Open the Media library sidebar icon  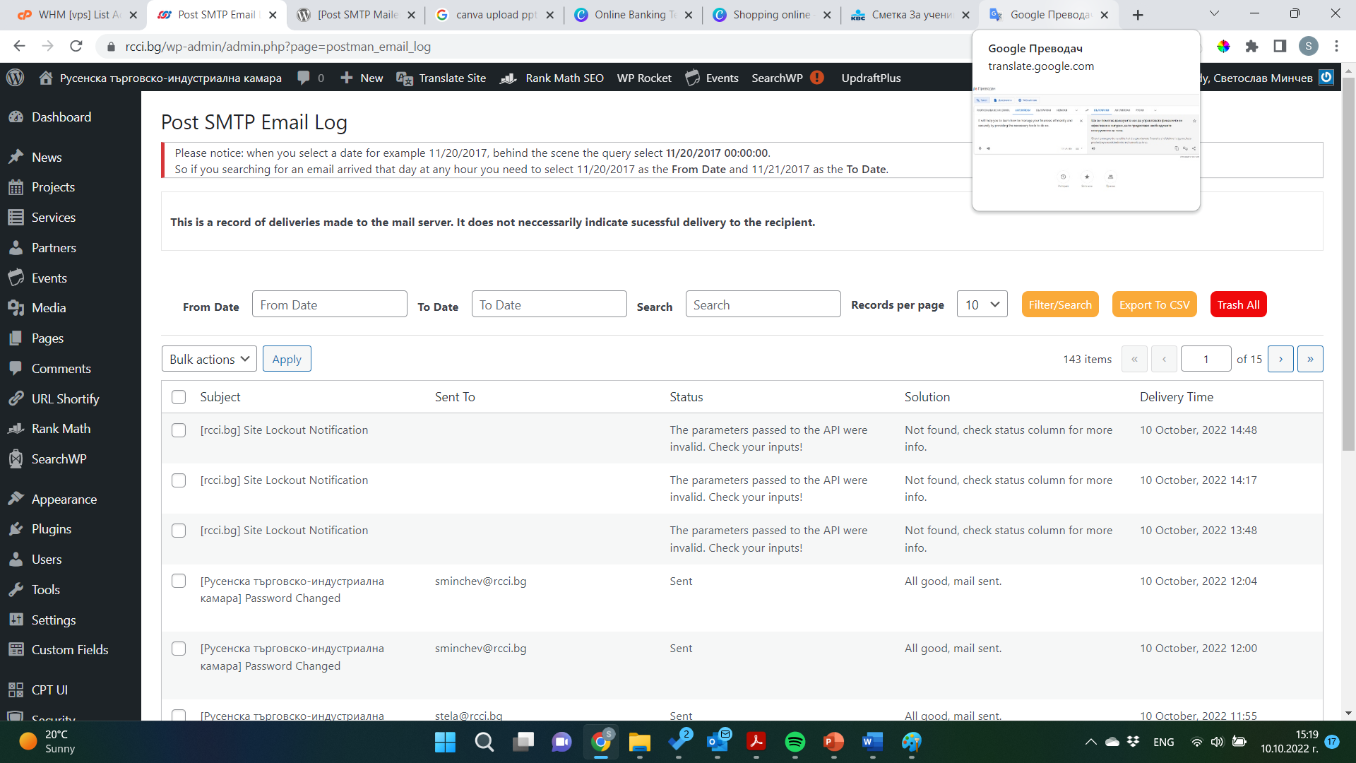point(16,308)
